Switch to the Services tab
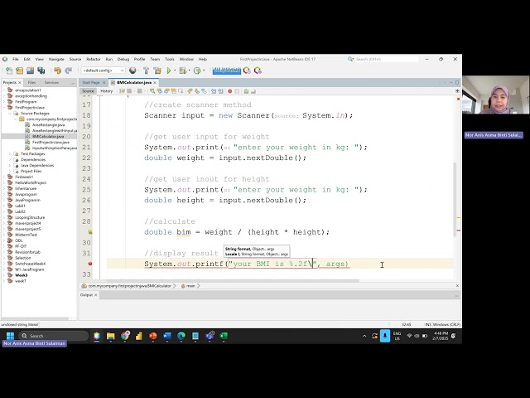Image resolution: width=530 pixels, height=398 pixels. click(51, 83)
